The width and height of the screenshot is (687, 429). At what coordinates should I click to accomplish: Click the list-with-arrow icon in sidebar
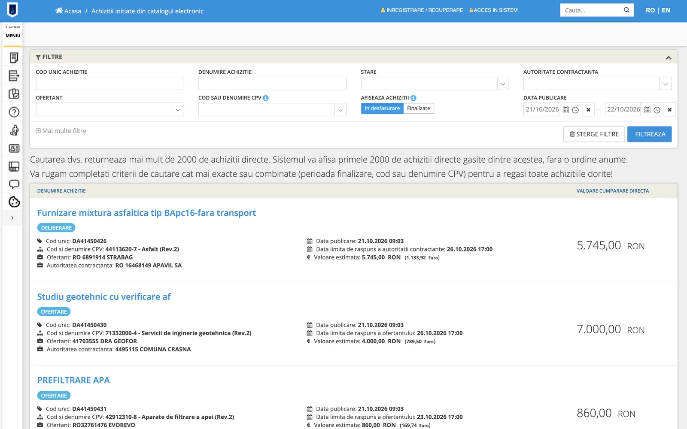click(14, 76)
